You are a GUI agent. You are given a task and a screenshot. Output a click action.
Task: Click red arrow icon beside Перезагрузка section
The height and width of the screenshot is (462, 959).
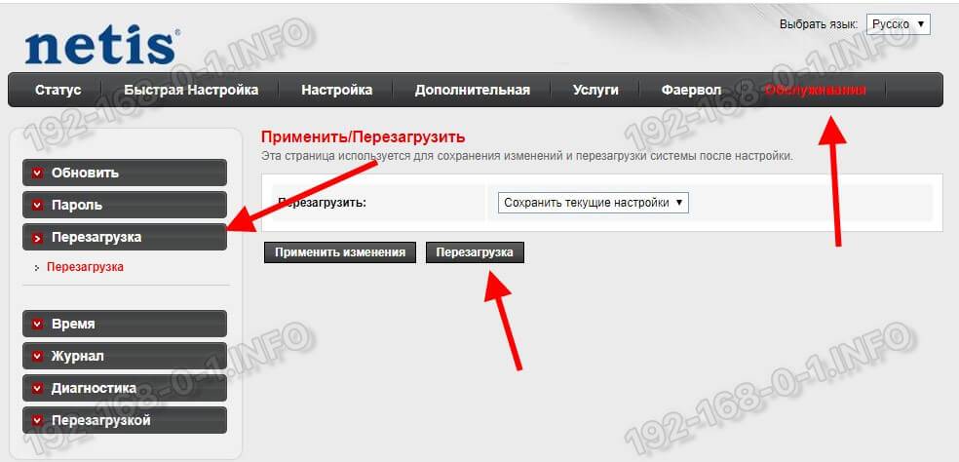[38, 238]
